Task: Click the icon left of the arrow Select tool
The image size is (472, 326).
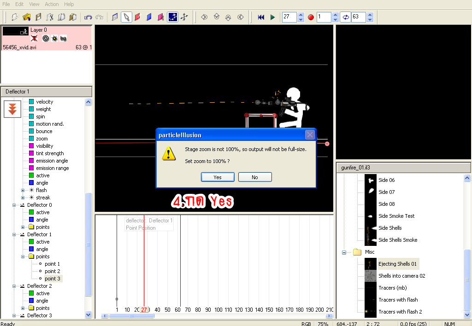Action: pyautogui.click(x=115, y=17)
